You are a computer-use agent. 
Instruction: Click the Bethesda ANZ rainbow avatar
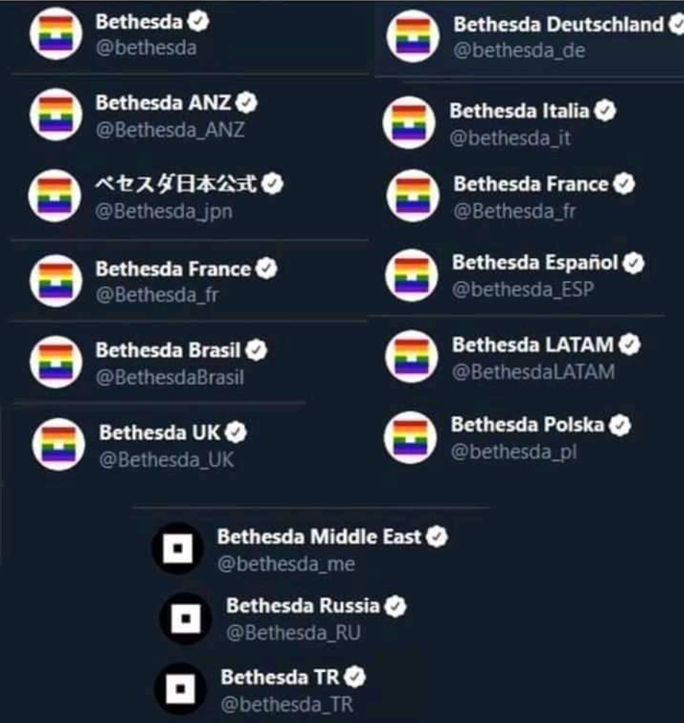(54, 116)
